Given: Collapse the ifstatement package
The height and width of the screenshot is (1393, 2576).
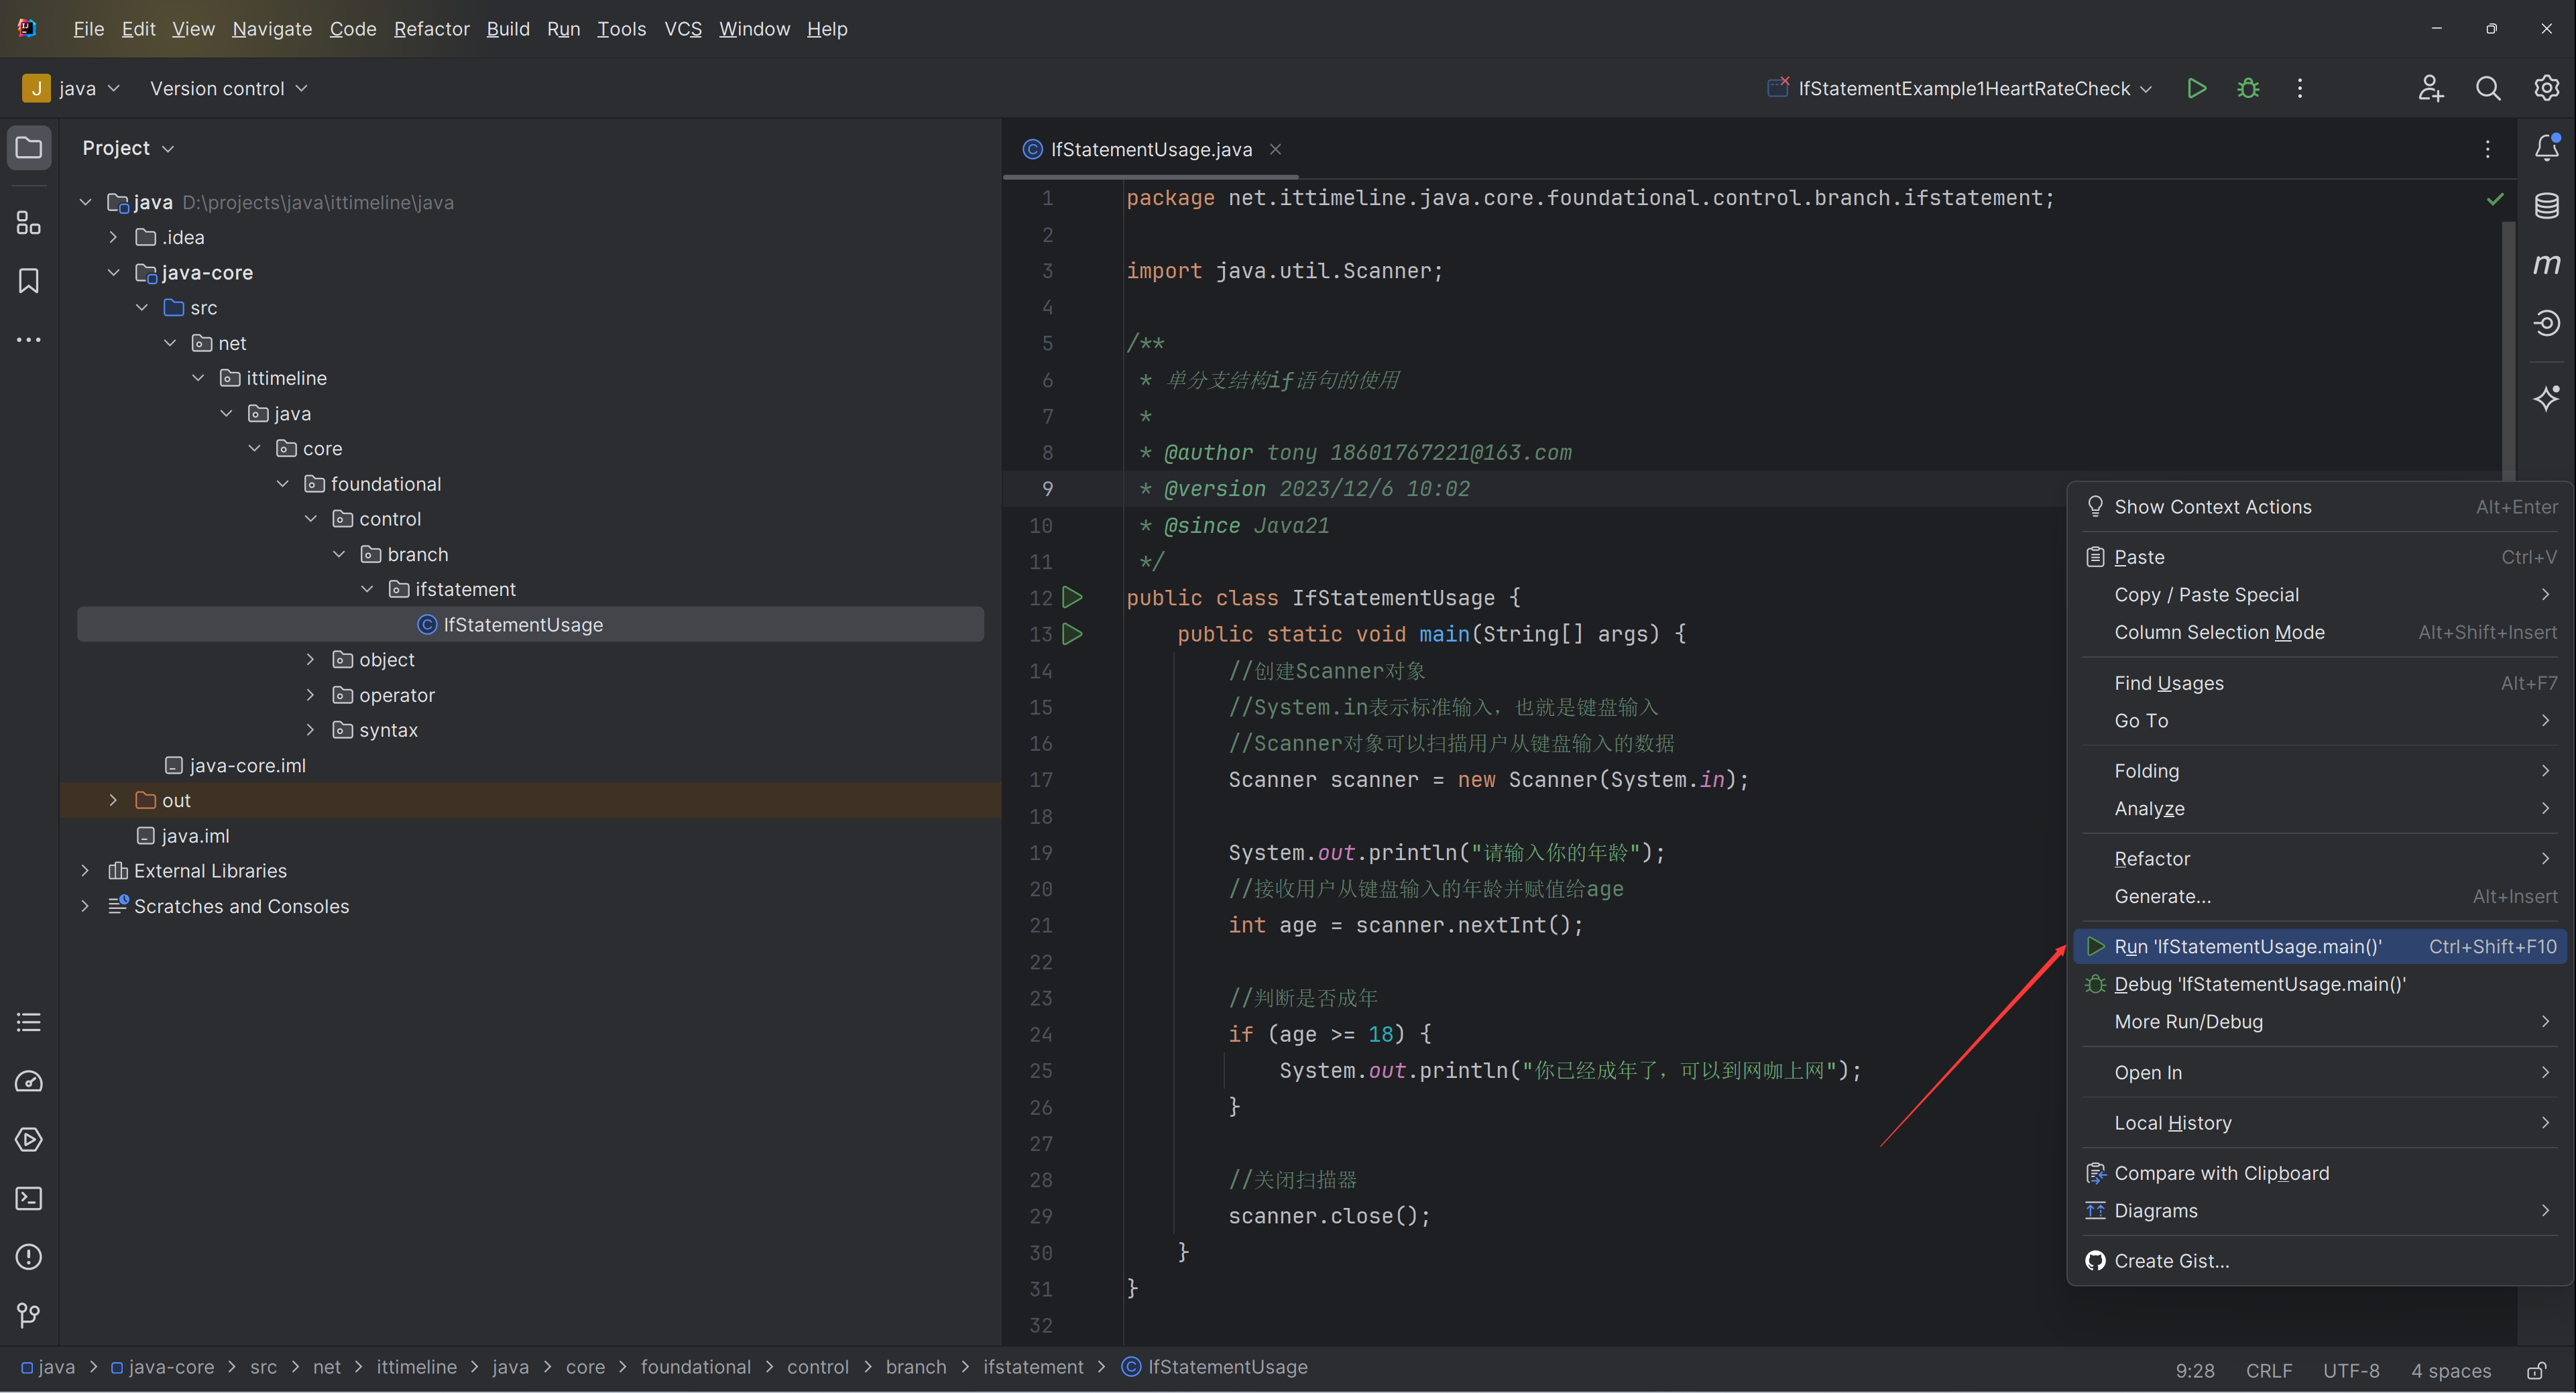Looking at the screenshot, I should (367, 589).
